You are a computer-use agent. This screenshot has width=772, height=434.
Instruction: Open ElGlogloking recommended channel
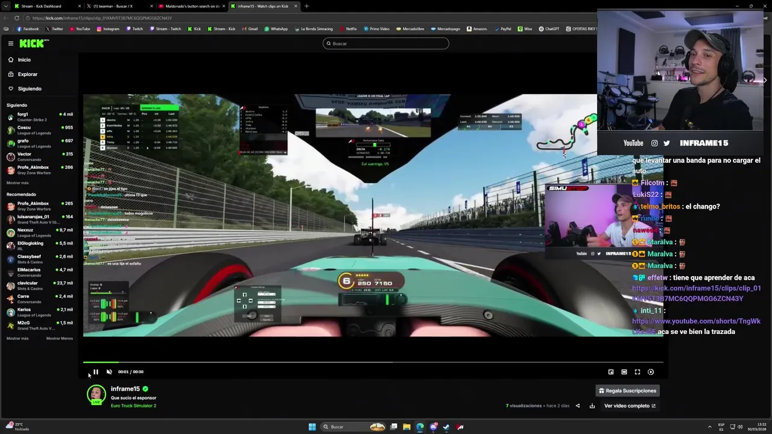(40, 245)
